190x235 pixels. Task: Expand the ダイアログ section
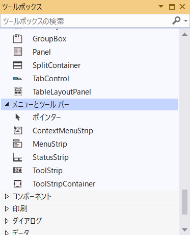[x=7, y=221]
